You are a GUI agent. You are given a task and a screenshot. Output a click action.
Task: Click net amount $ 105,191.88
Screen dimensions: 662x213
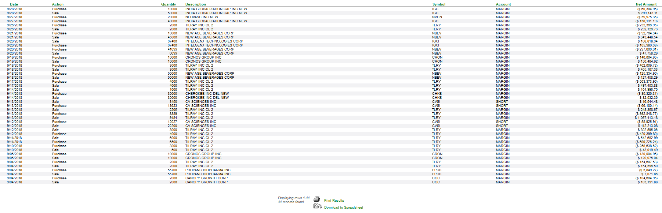point(648,182)
